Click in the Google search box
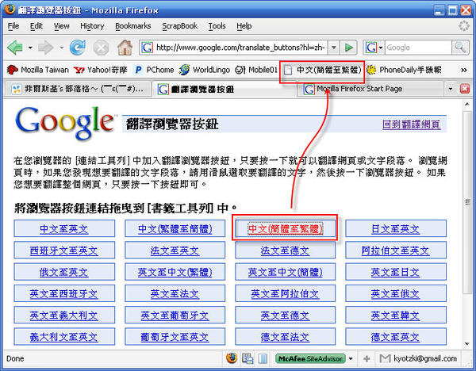Screen dimensions: 476x371 (x=418, y=48)
